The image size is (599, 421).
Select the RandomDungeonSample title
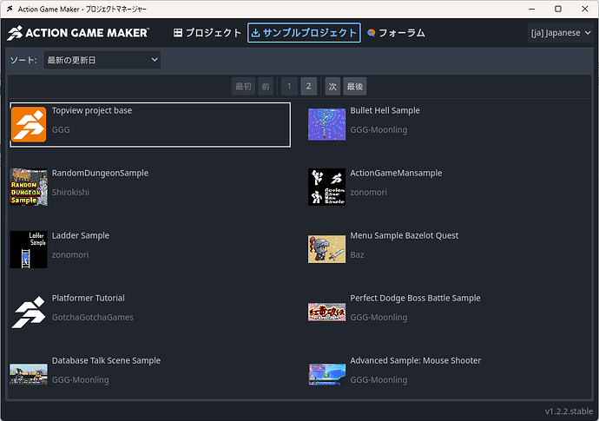coord(100,173)
